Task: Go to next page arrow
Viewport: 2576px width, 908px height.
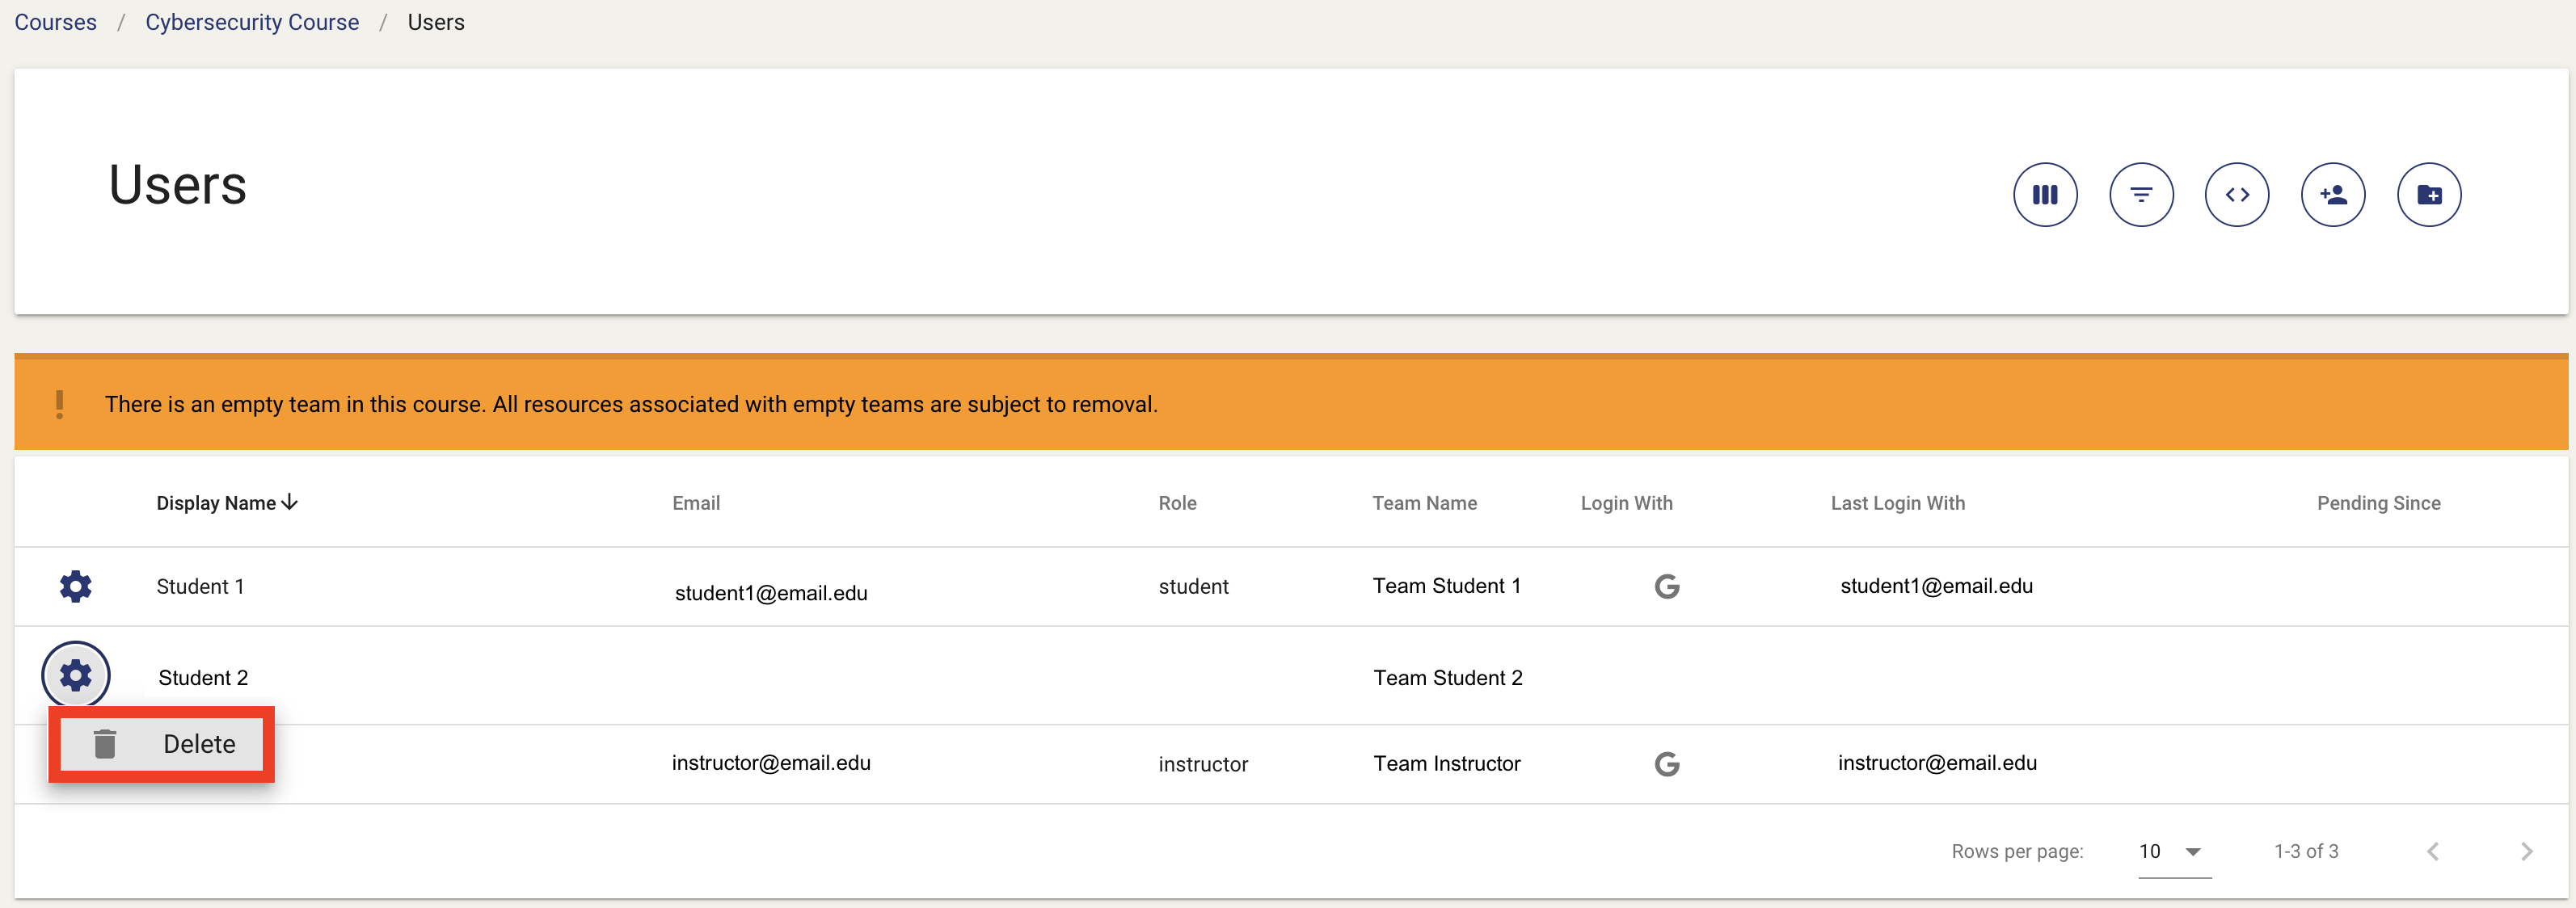Action: click(2526, 851)
